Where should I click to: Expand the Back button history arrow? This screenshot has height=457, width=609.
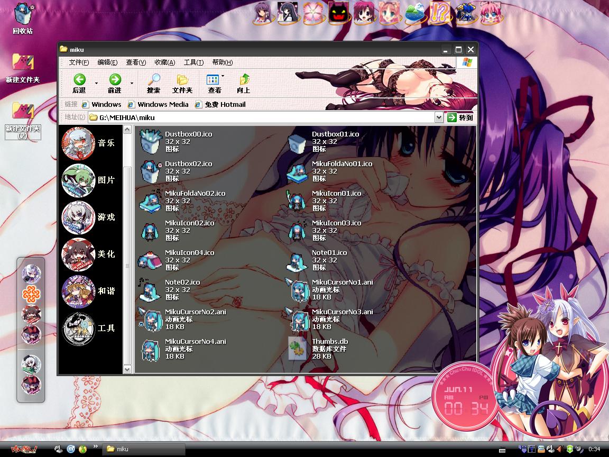(x=96, y=83)
